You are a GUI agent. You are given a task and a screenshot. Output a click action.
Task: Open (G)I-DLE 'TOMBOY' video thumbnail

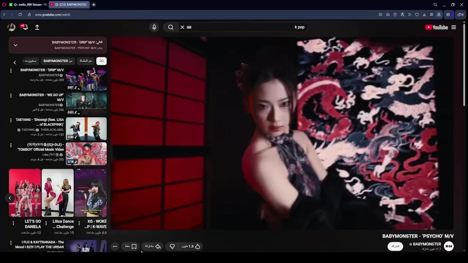tap(86, 153)
